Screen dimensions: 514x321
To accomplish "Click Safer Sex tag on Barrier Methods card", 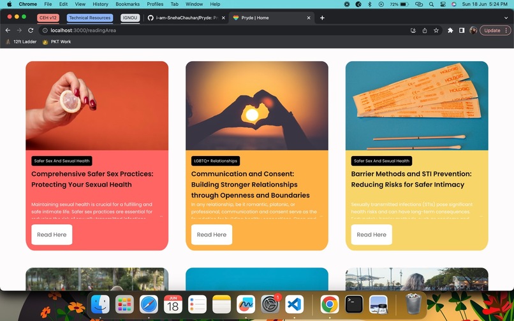I will coord(381,161).
